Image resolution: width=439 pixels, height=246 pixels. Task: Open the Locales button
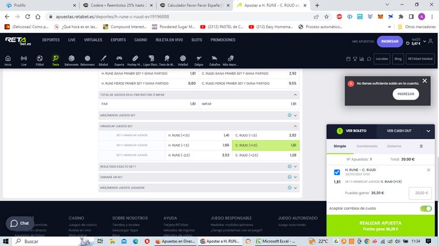click(x=382, y=59)
